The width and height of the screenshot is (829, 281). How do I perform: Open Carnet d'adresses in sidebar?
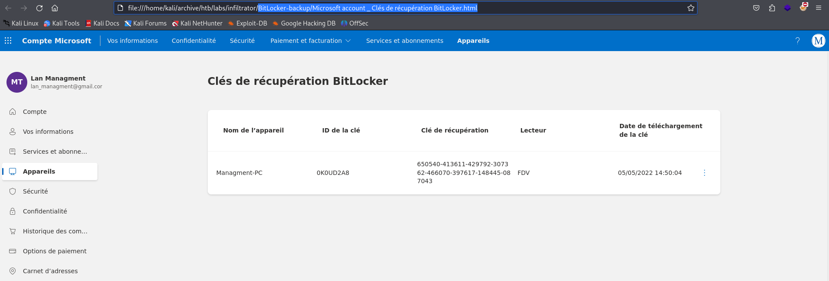[x=50, y=271]
